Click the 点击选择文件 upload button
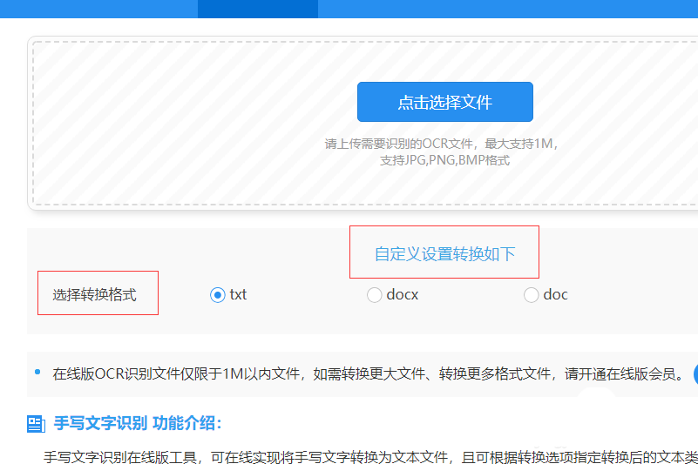The image size is (698, 464). [x=444, y=102]
